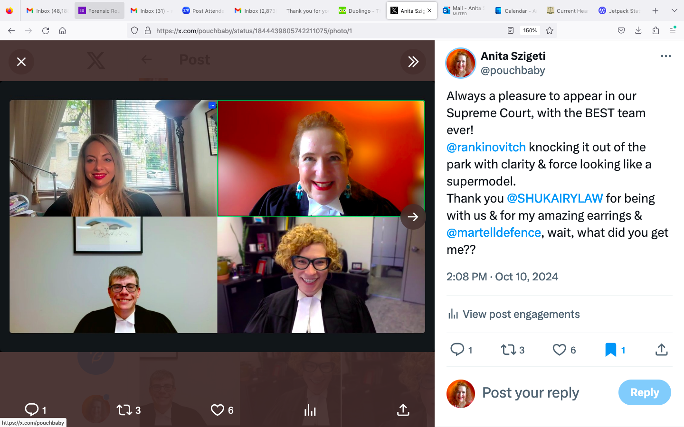Go to next photo with arrow button

(413, 217)
